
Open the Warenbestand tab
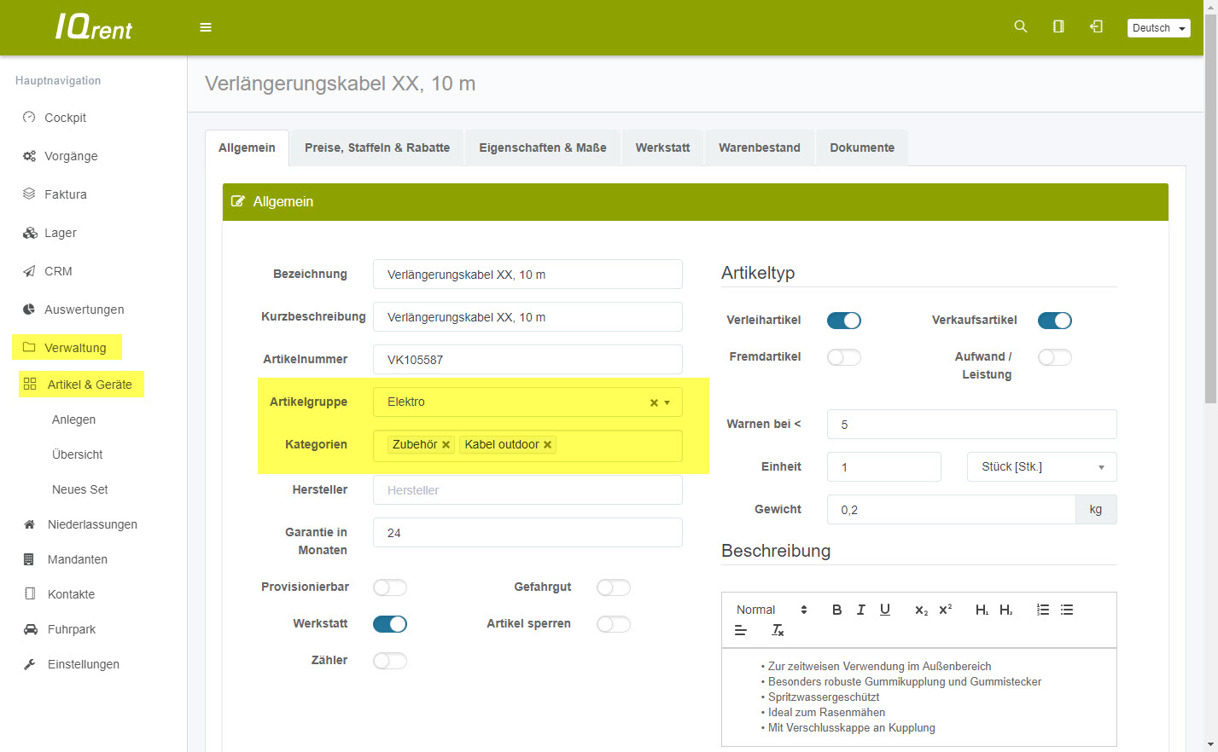point(759,148)
